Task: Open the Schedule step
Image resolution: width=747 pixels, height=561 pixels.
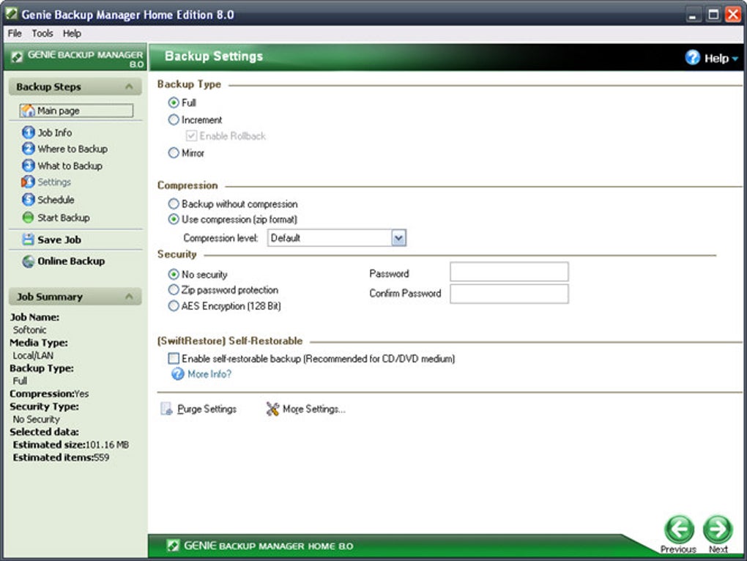Action: [x=56, y=199]
